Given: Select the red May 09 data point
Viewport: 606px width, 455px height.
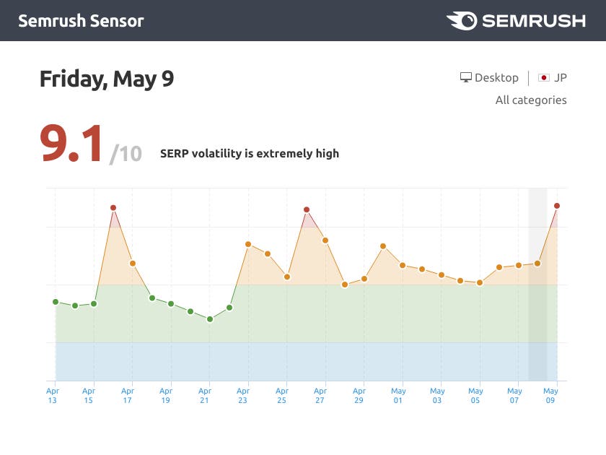Looking at the screenshot, I should 557,206.
